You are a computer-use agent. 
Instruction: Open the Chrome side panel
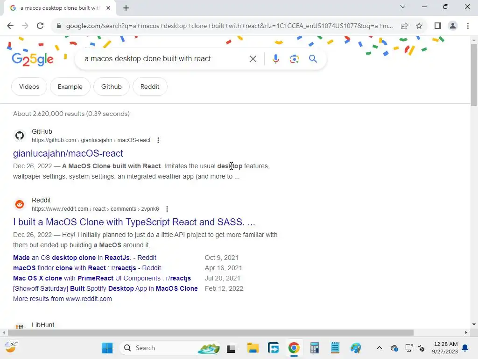pyautogui.click(x=438, y=26)
